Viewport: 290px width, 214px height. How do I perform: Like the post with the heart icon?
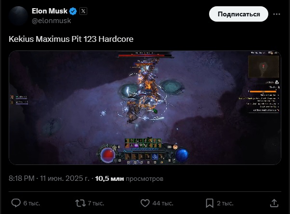tap(145, 203)
